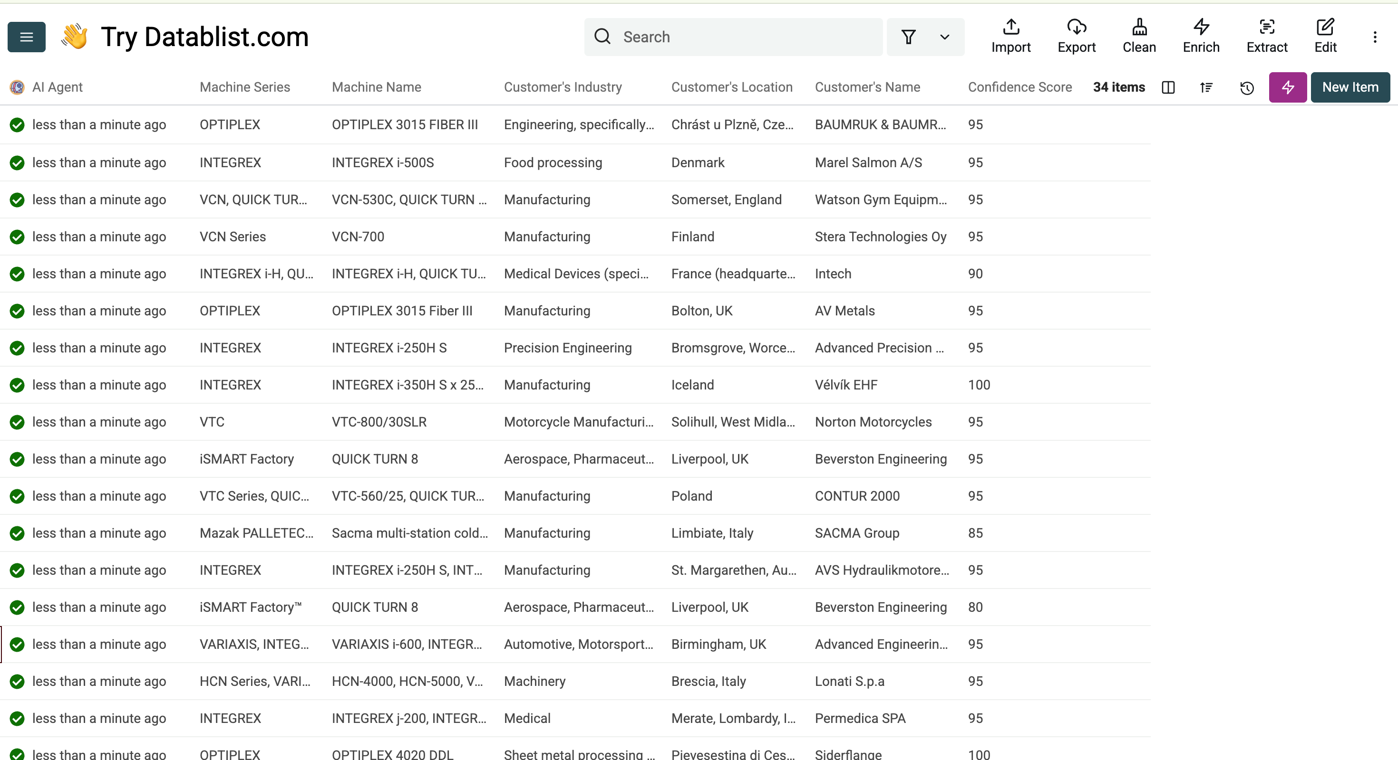1398x760 pixels.
Task: Click the green check for SACMA Group row
Action: (x=17, y=533)
